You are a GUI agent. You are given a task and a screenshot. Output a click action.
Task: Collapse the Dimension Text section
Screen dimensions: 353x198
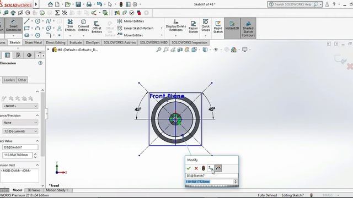click(37, 165)
